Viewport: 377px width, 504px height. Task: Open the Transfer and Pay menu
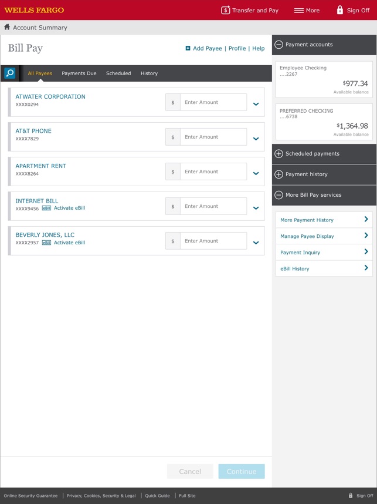click(256, 11)
